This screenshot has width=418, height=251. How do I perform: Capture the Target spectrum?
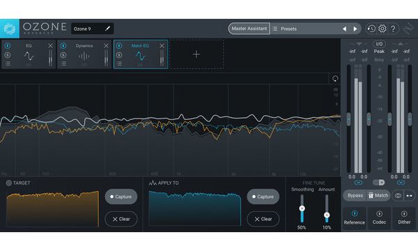tap(121, 197)
